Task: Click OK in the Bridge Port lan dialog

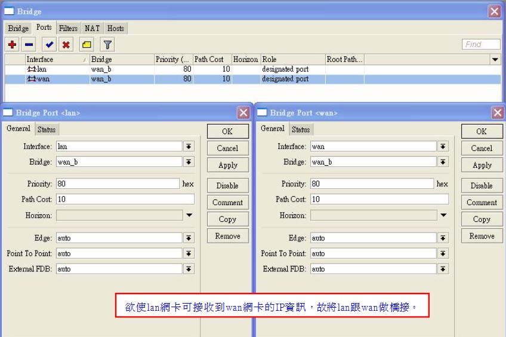Action: point(227,132)
